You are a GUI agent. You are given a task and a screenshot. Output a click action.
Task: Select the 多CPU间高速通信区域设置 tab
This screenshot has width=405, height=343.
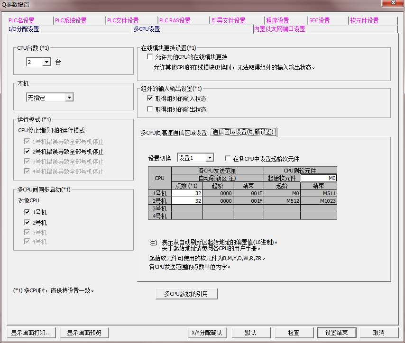point(174,132)
